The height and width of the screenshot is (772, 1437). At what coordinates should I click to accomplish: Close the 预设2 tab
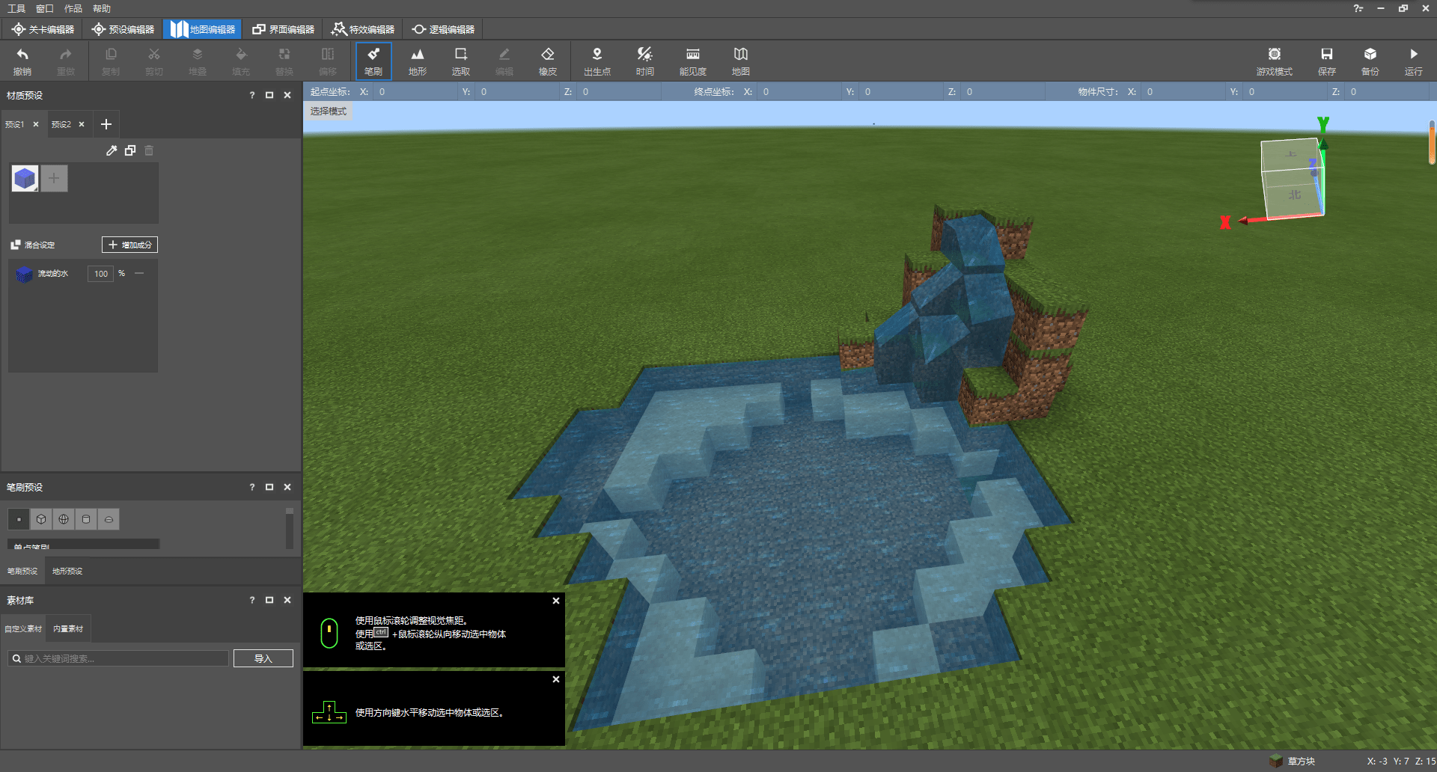point(82,124)
